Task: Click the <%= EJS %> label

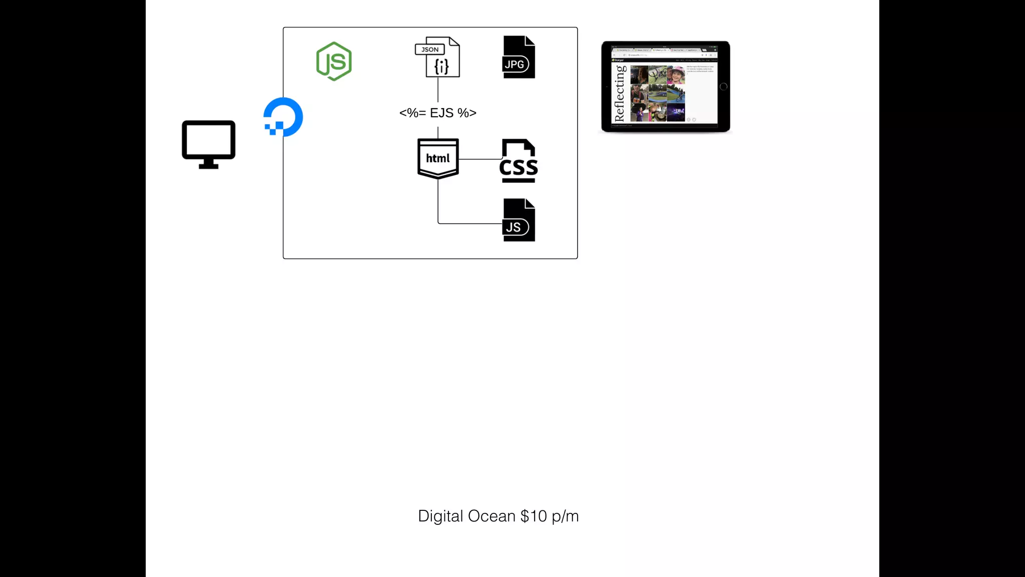Action: [438, 113]
